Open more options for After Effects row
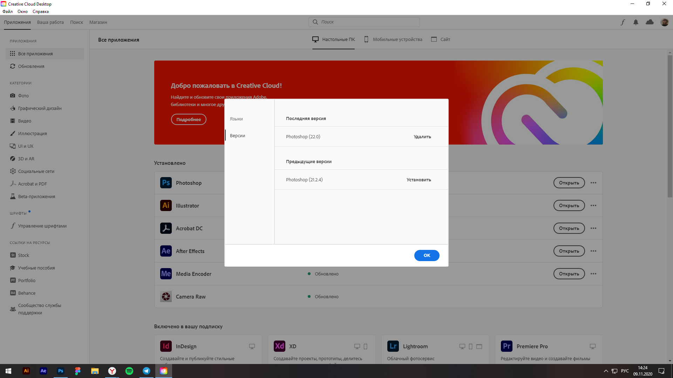 tap(593, 251)
